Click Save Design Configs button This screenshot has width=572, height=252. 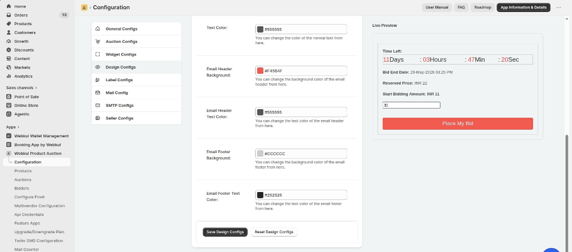225,232
